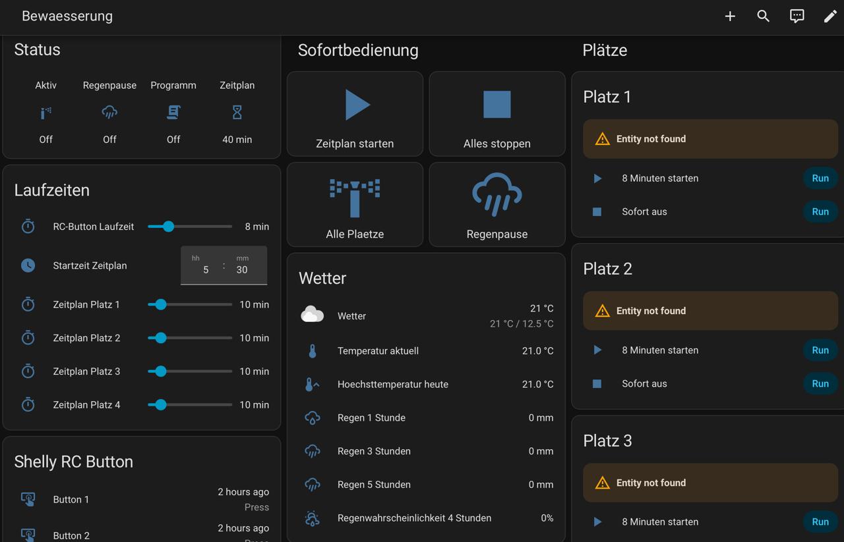Click the Button 1 gesture-tap icon
Viewport: 844px width, 542px height.
coord(28,499)
